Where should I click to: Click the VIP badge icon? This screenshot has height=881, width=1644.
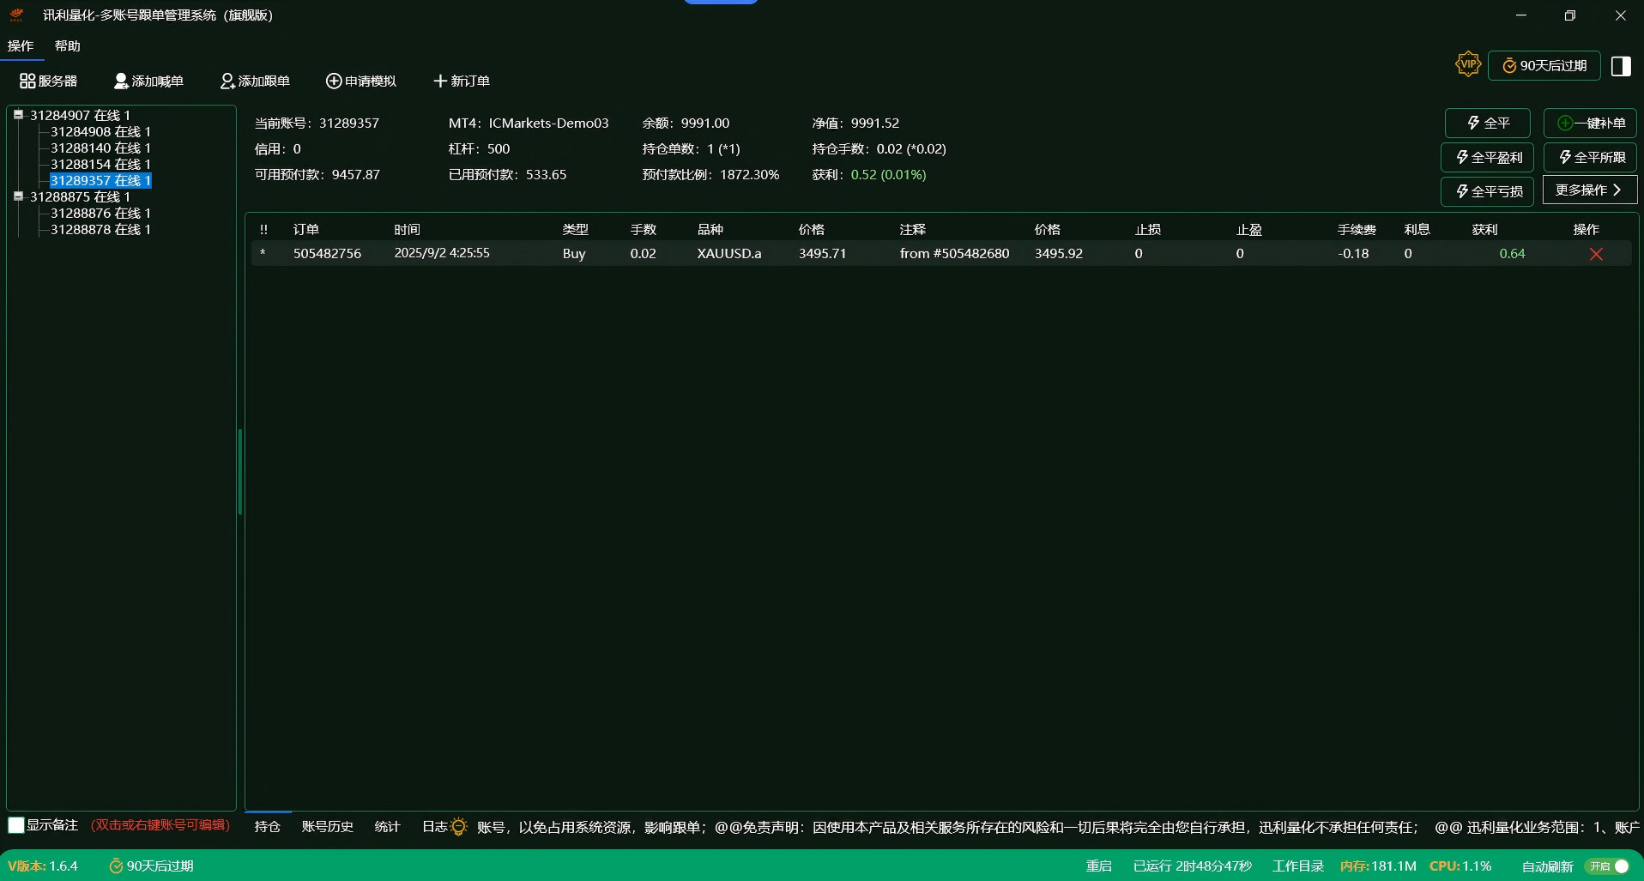point(1468,64)
